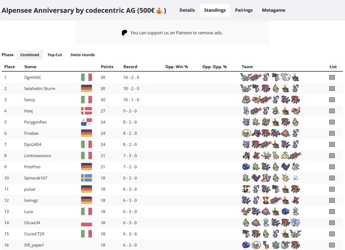Click the Danish flag next to Hoej
The image size is (345, 250).
[86, 111]
